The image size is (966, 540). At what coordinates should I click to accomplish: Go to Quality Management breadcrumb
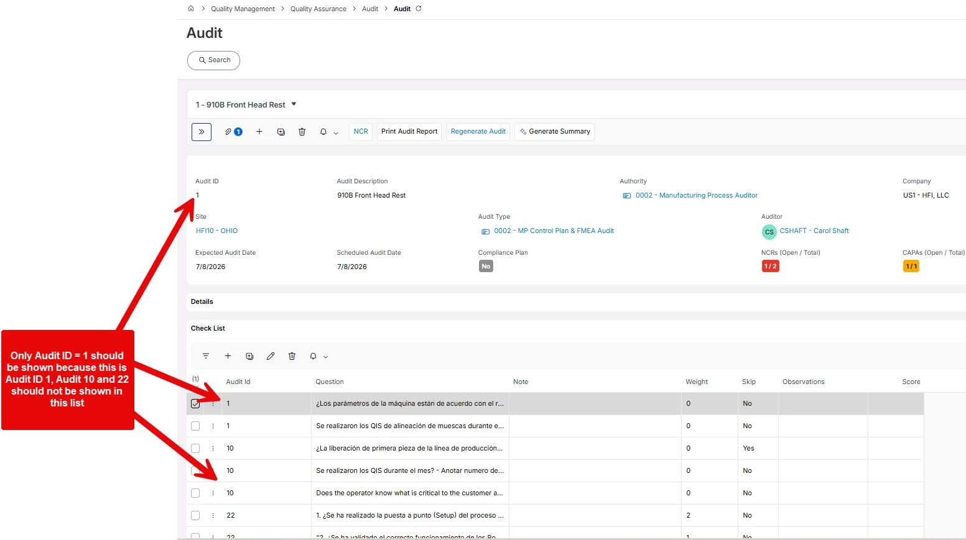(x=243, y=9)
